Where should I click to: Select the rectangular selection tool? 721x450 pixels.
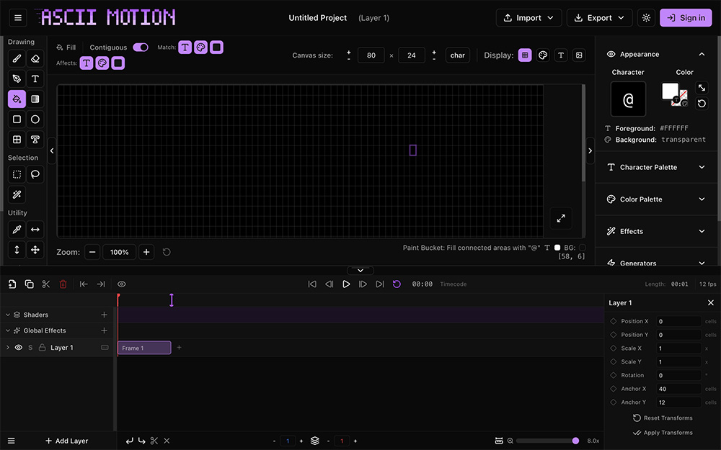[17, 174]
